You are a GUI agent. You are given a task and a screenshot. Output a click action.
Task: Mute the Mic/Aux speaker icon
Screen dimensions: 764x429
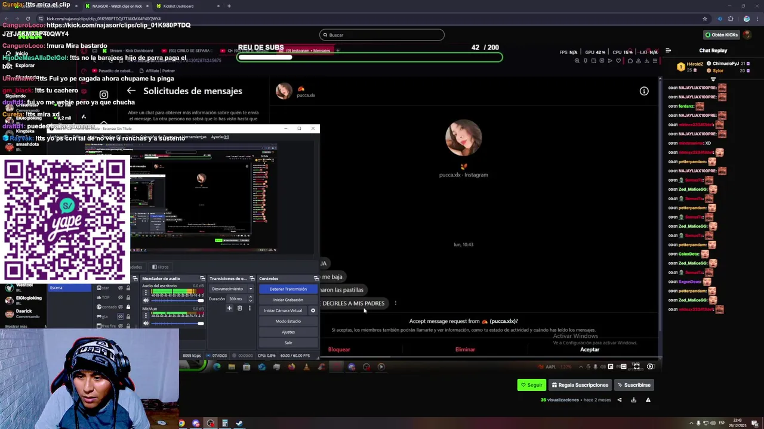[146, 324]
